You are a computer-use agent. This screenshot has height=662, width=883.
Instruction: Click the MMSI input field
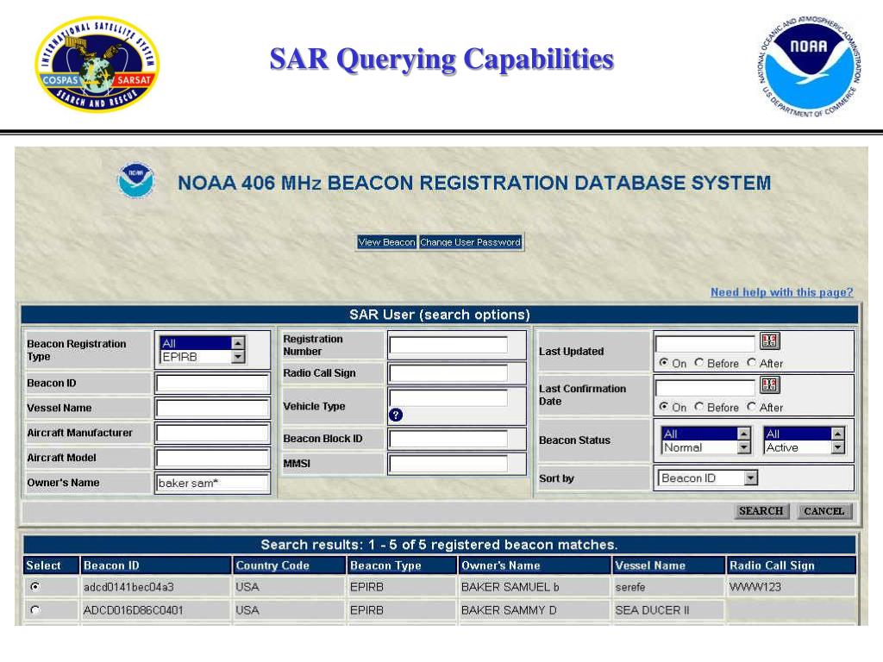point(448,464)
